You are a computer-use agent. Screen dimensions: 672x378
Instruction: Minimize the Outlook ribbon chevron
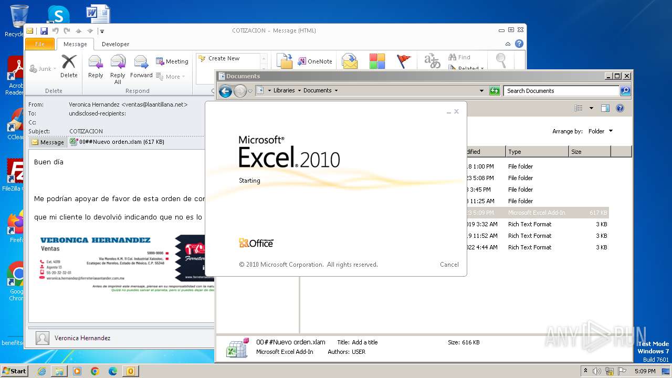[x=508, y=44]
